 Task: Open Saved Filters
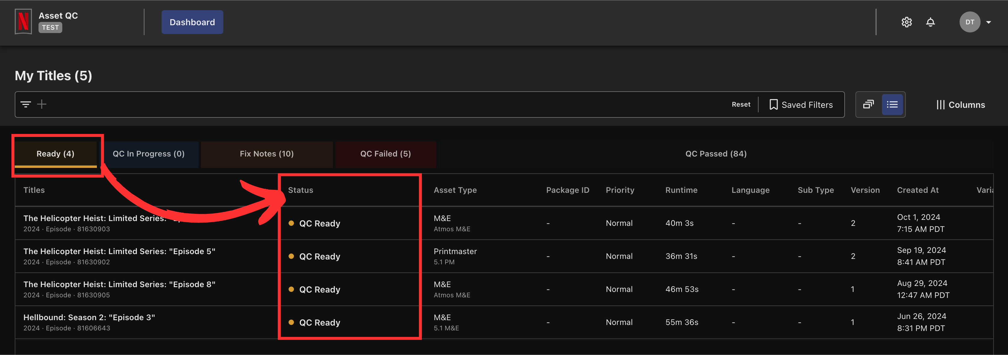pyautogui.click(x=801, y=105)
